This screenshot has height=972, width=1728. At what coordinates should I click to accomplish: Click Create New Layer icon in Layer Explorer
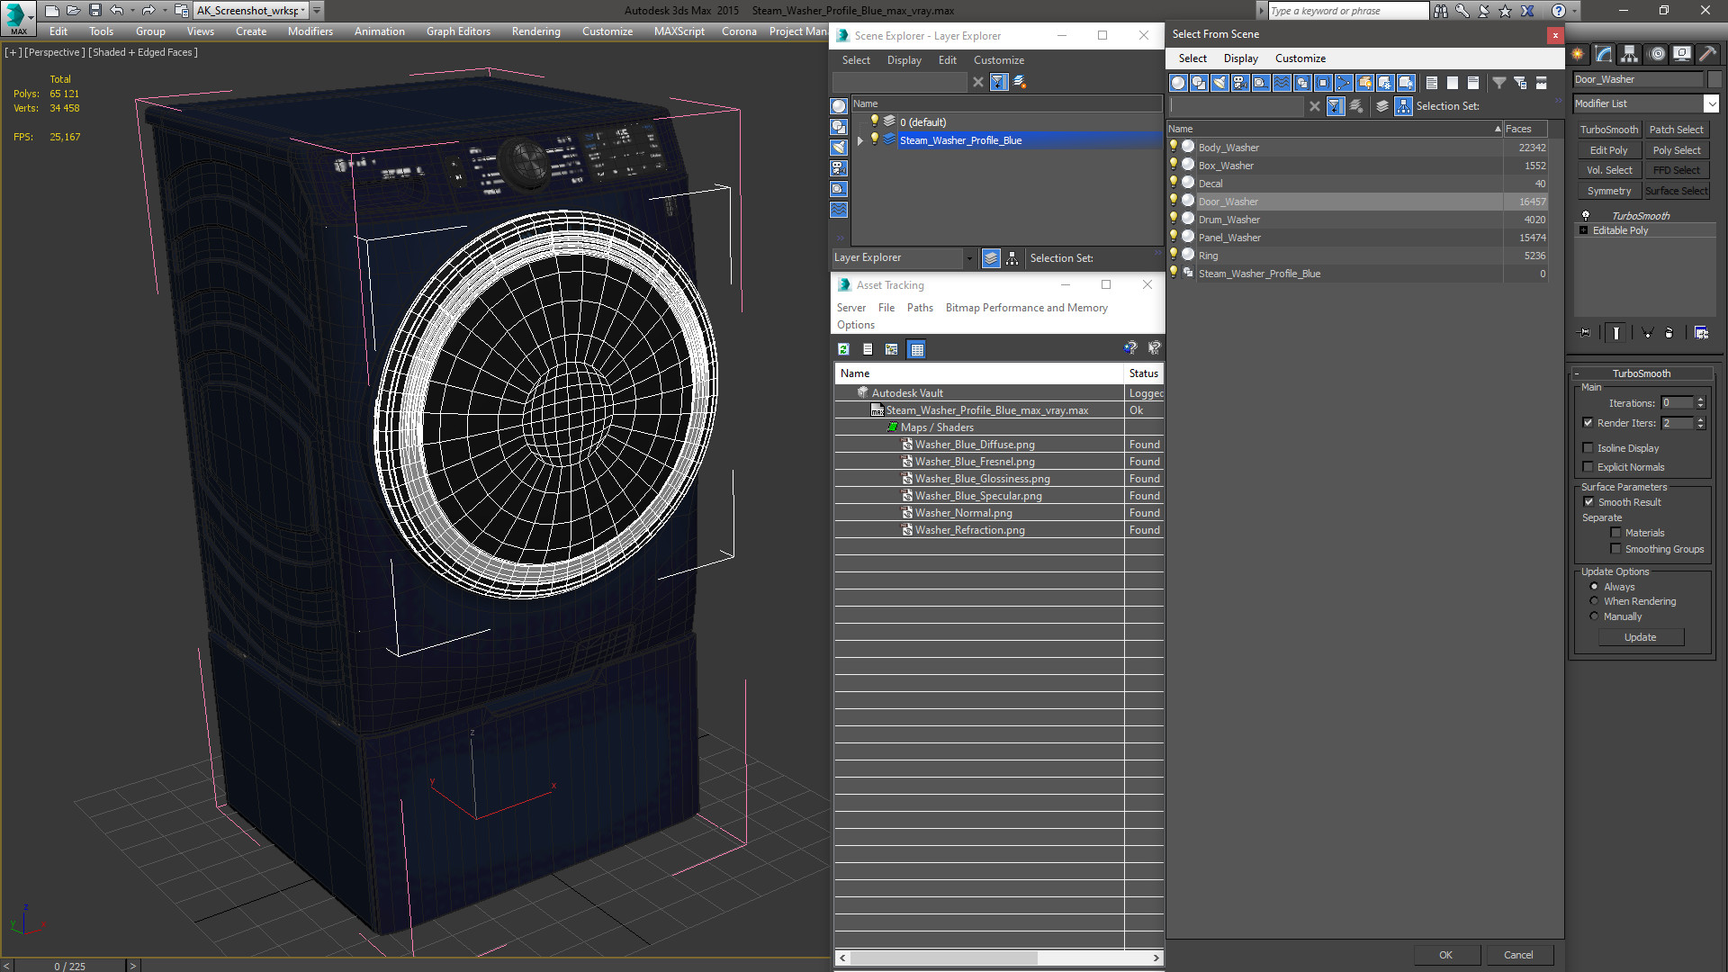tap(1020, 82)
